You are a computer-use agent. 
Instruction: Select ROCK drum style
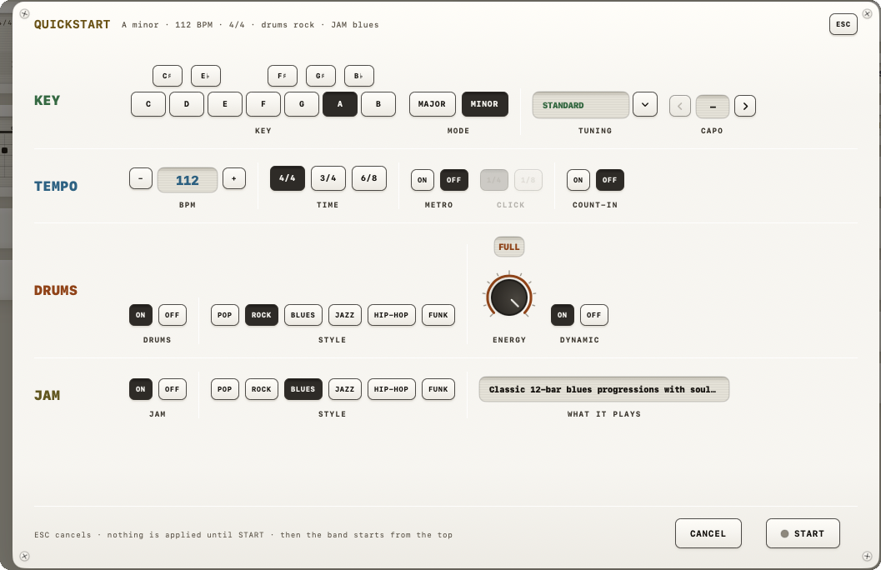click(x=261, y=315)
